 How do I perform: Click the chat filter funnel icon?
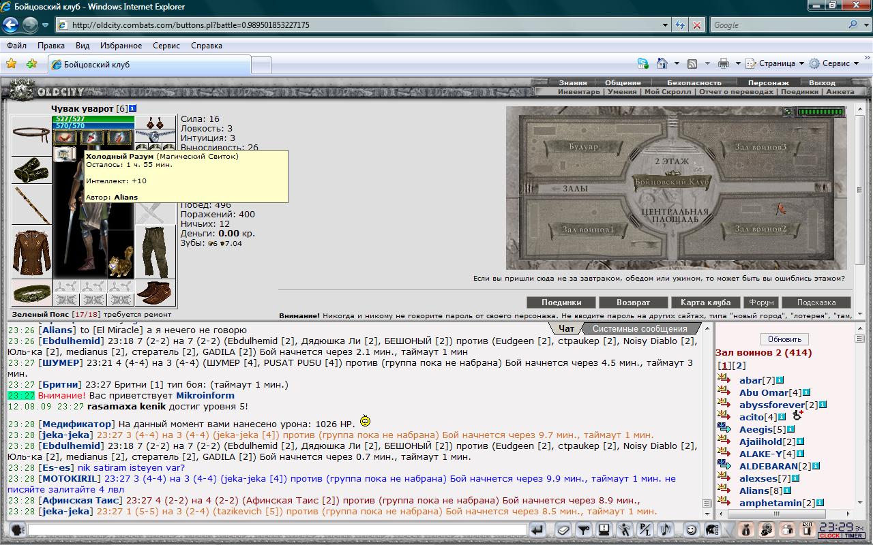pos(584,529)
